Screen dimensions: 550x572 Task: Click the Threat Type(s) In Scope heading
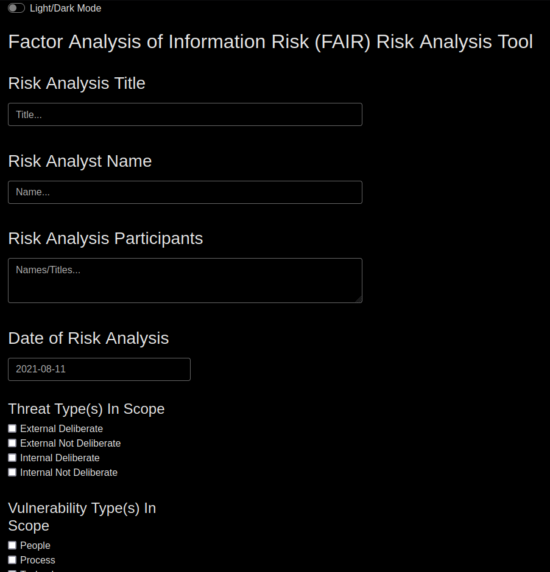86,409
